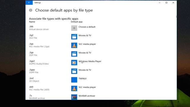The image size is (190, 107).
Task: Click the plus icon for .386
Action: [x=74, y=28]
